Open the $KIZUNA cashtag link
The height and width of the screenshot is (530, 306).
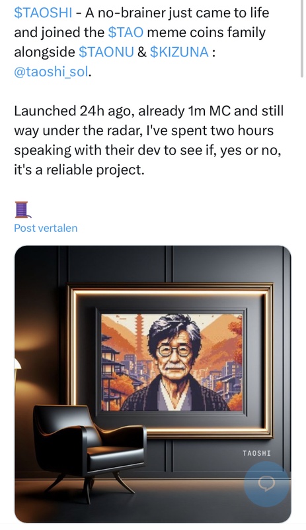click(x=179, y=52)
